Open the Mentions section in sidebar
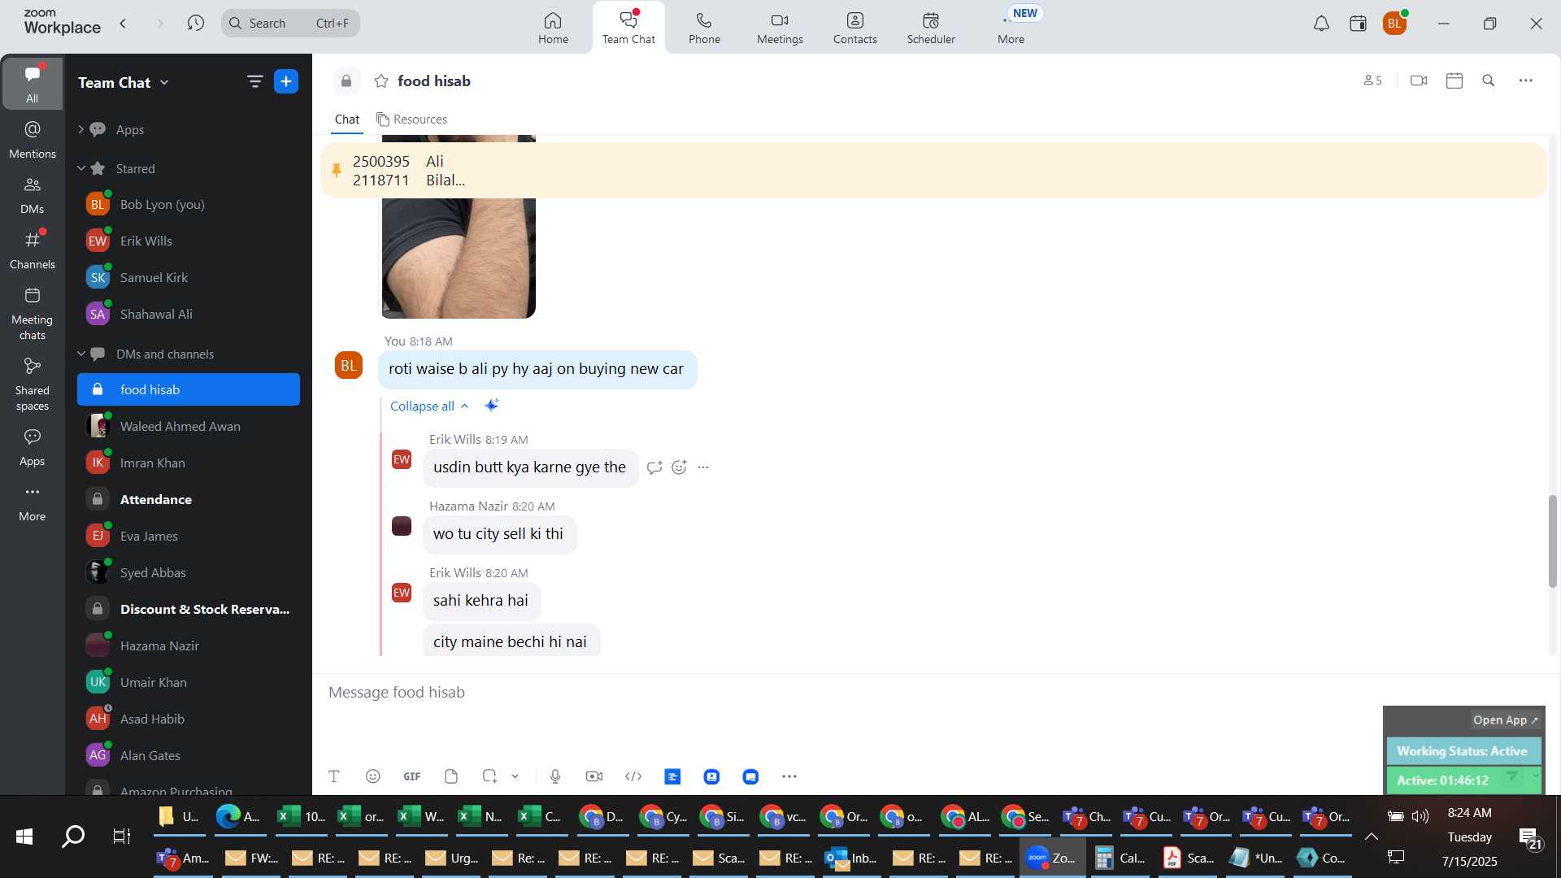This screenshot has width=1561, height=878. pos(33,140)
